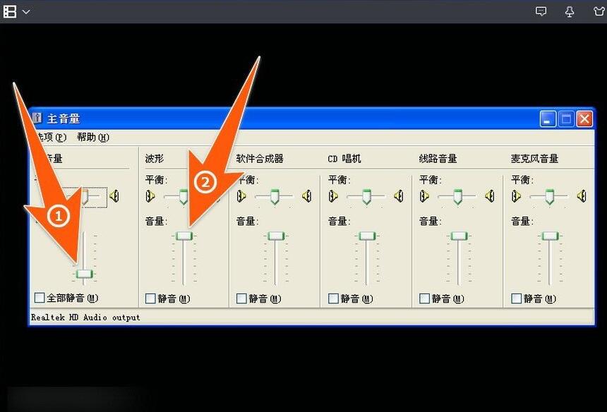Click the 线路音量 balance slider thumb

[458, 197]
